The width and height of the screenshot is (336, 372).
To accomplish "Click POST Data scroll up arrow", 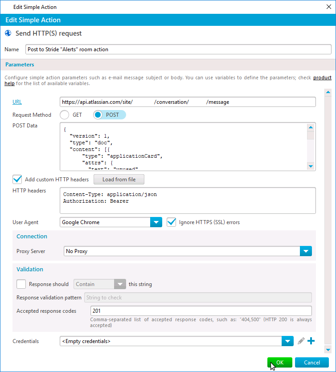I will click(311, 127).
